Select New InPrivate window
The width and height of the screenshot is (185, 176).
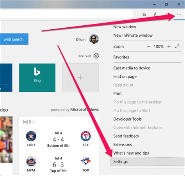click(133, 35)
